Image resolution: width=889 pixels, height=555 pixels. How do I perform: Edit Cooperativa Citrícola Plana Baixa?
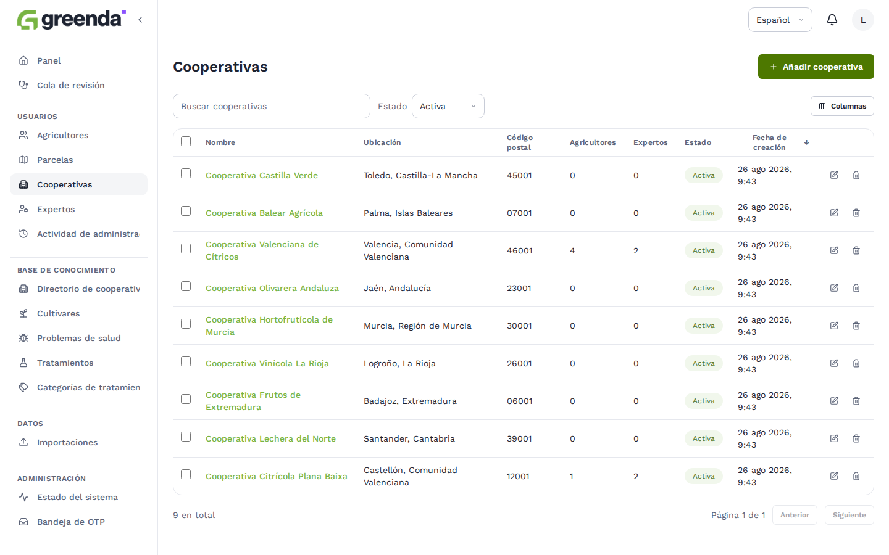pyautogui.click(x=834, y=476)
